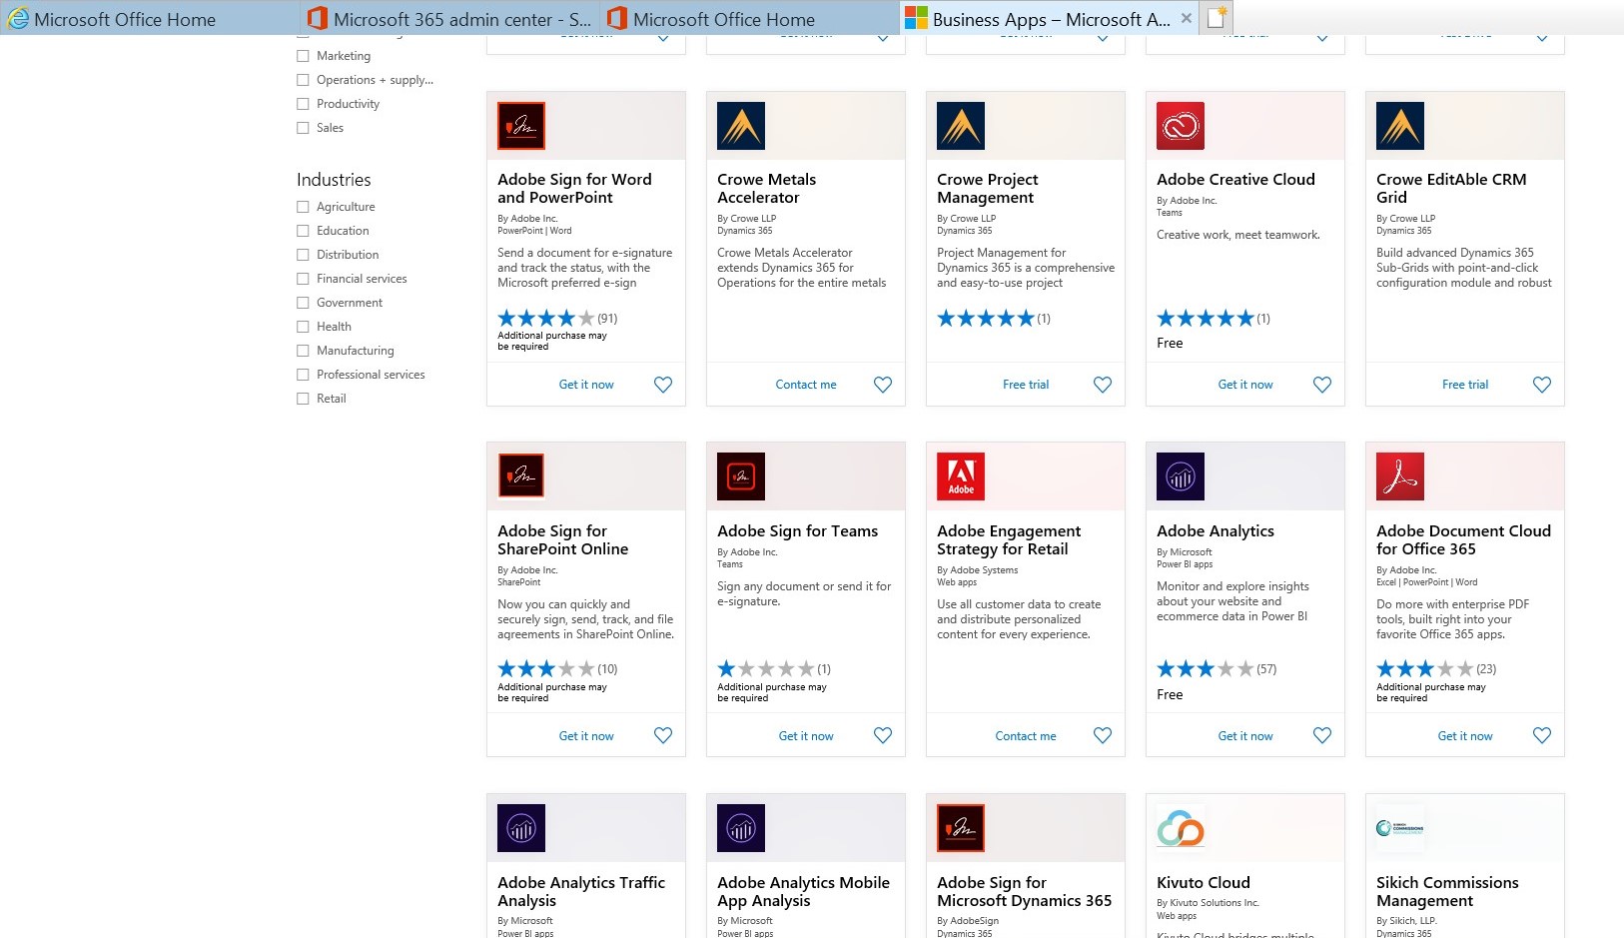The width and height of the screenshot is (1624, 938).
Task: Close the Business Apps browser tab
Action: (x=1186, y=18)
